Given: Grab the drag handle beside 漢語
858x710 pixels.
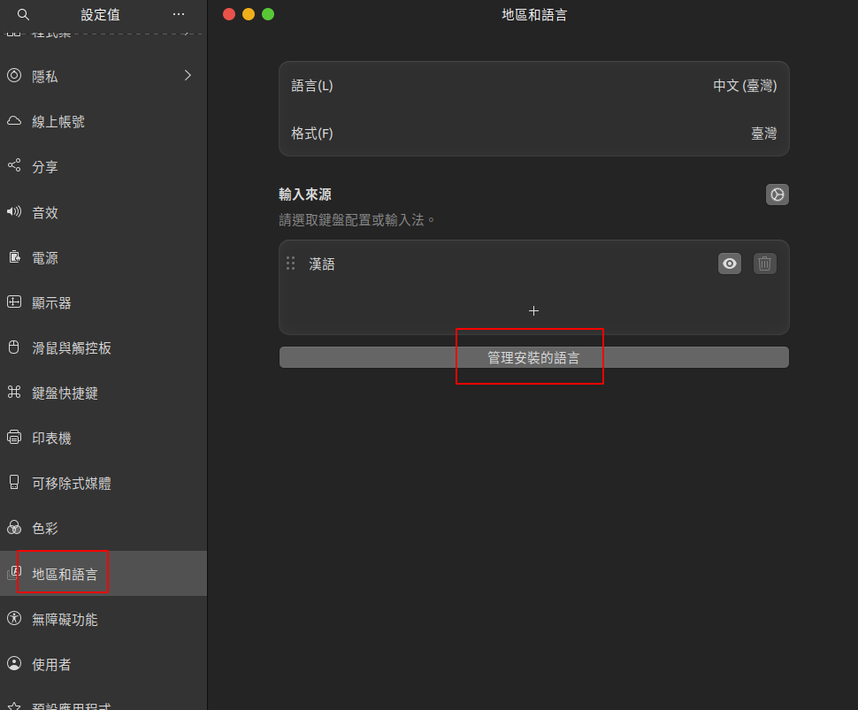Looking at the screenshot, I should pos(290,263).
